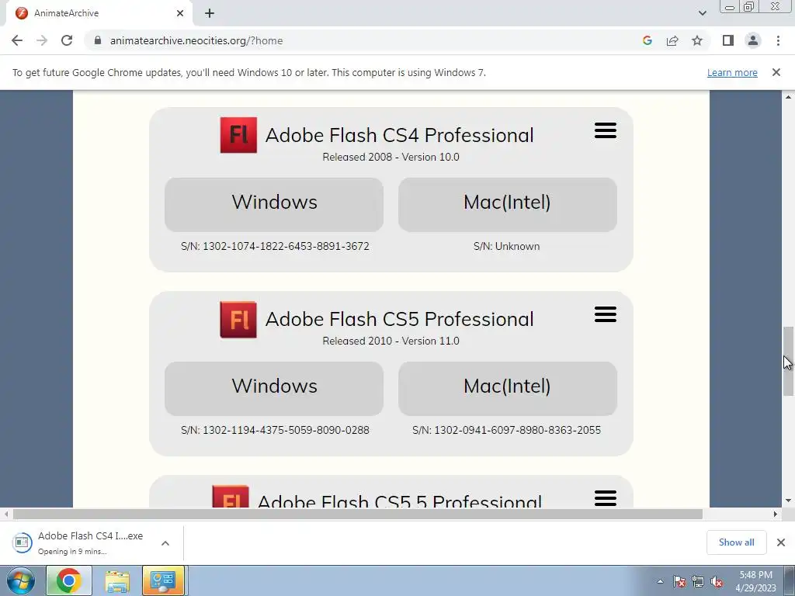The image size is (795, 596).
Task: Click the taskbar clock 5:48 PM
Action: [x=755, y=575]
